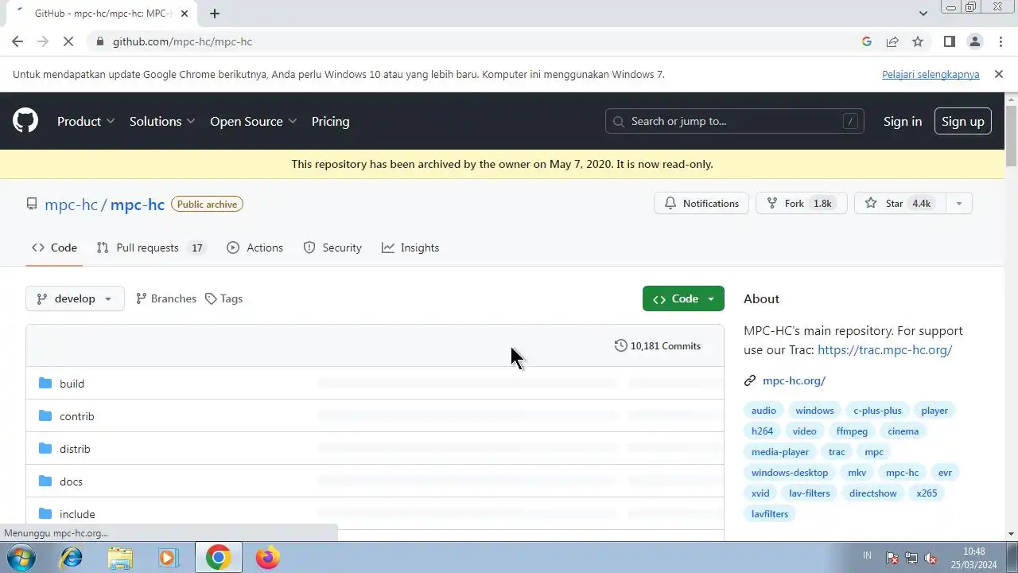Expand the Solutions menu
This screenshot has width=1018, height=573.
coord(162,121)
